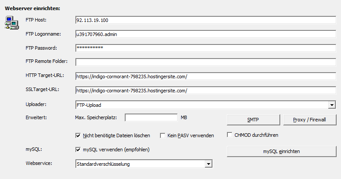Select the FTP Password field
341x179 pixels.
click(205, 48)
